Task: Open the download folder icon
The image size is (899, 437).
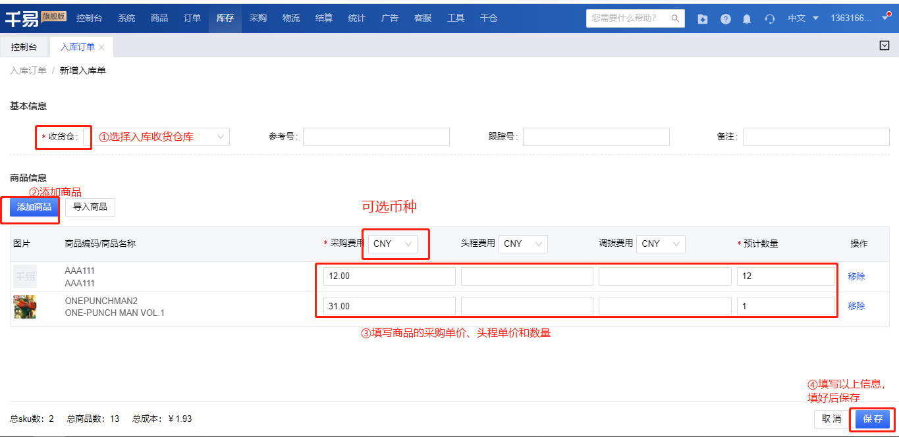Action: click(x=703, y=19)
